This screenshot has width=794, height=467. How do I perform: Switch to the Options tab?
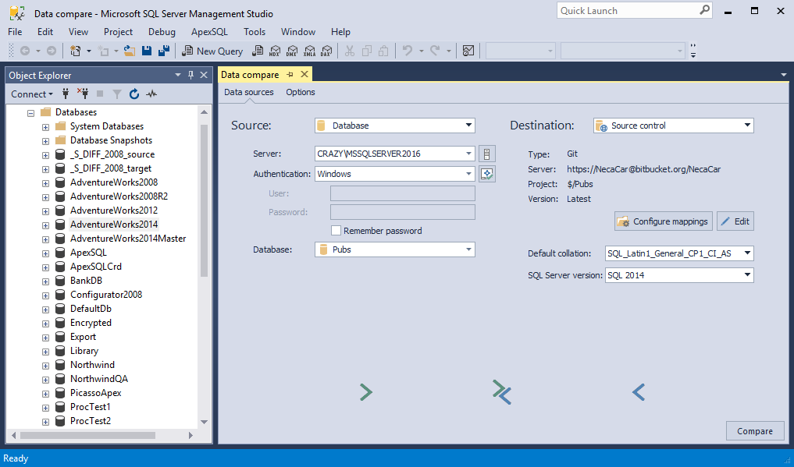301,92
